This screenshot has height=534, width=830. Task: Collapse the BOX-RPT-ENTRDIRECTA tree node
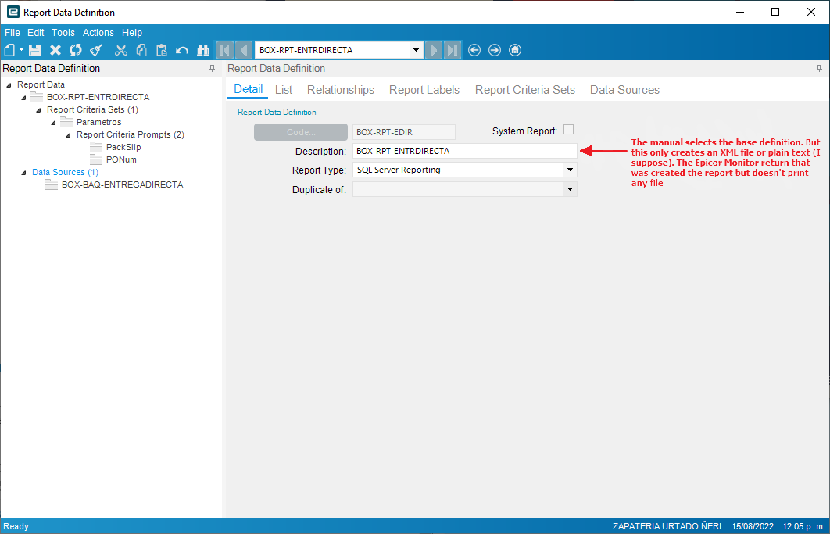(x=23, y=98)
